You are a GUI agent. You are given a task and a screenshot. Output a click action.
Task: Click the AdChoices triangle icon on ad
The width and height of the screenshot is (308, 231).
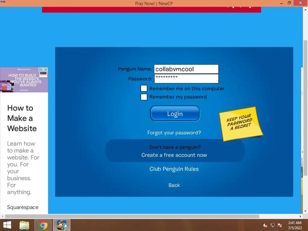(x=41, y=69)
